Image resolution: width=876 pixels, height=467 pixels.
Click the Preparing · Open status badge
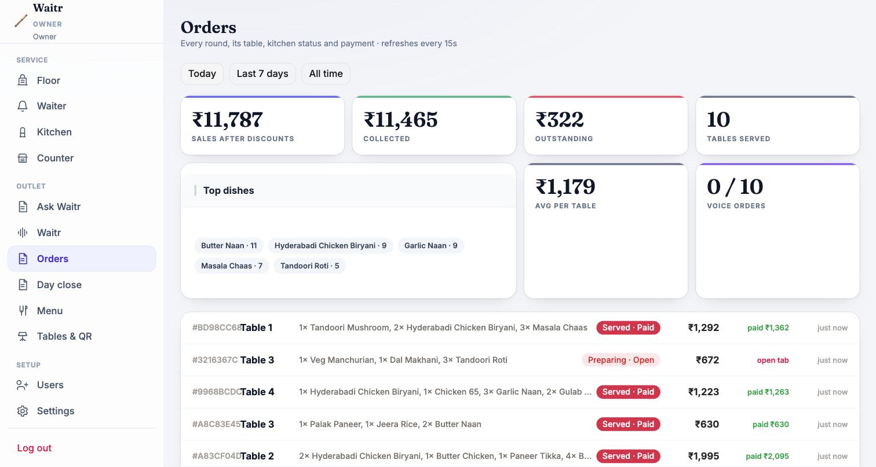(x=621, y=360)
